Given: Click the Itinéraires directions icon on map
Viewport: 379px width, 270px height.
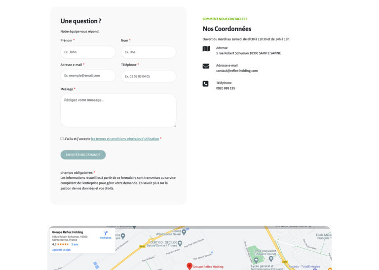Looking at the screenshot, I should pyautogui.click(x=105, y=233).
